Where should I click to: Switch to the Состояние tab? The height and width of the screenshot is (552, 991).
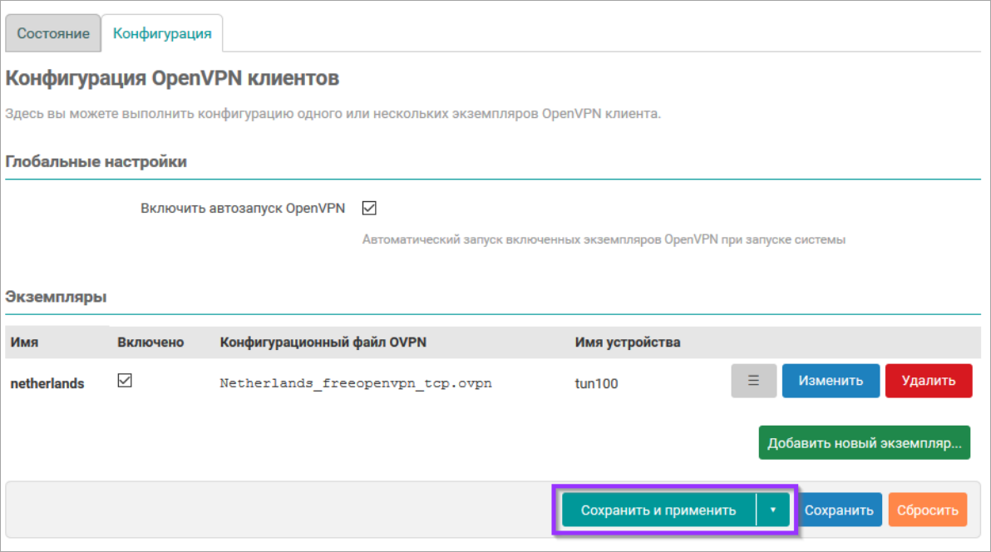point(53,34)
